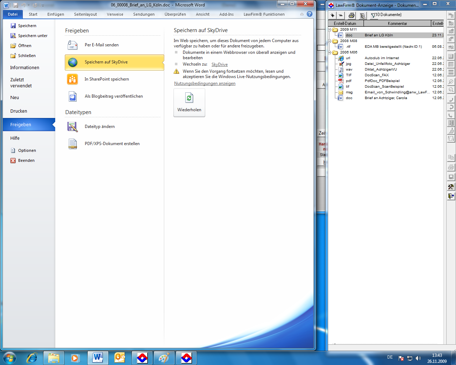Screen dimensions: 456x365
Task: Click the filter icon beside 10 Dokumente
Action: point(373,15)
